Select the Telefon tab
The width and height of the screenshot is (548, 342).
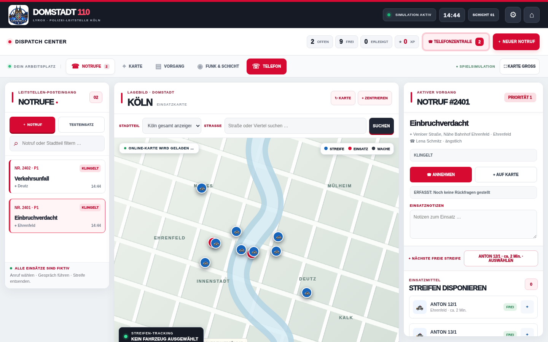266,66
